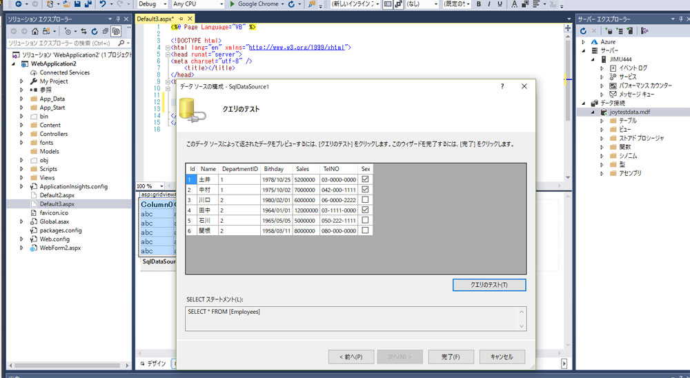690x378 pixels.
Task: Select Web.config in Solution Explorer
Action: click(55, 239)
